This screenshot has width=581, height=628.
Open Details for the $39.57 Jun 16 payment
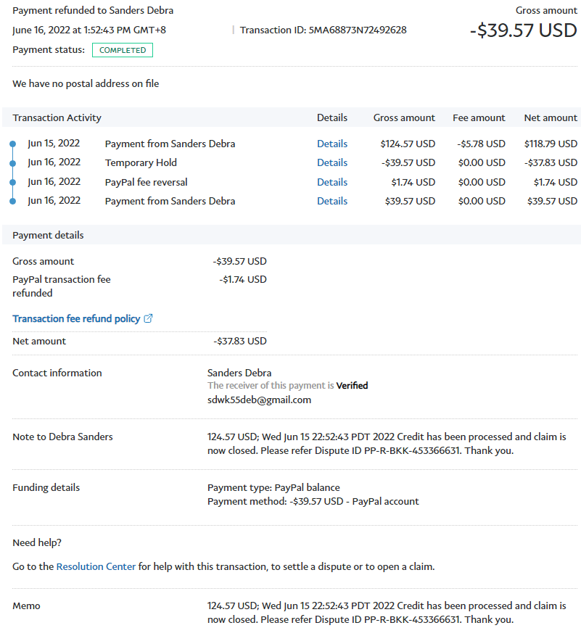pos(332,201)
